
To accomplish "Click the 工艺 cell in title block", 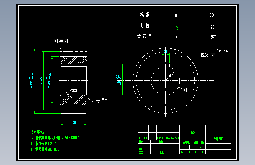I will pos(141,152).
